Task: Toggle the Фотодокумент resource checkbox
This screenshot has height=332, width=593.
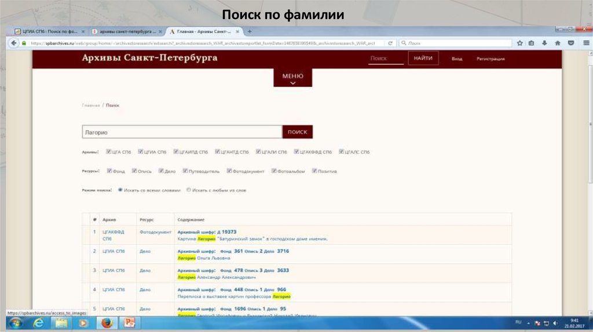Action: pos(229,171)
